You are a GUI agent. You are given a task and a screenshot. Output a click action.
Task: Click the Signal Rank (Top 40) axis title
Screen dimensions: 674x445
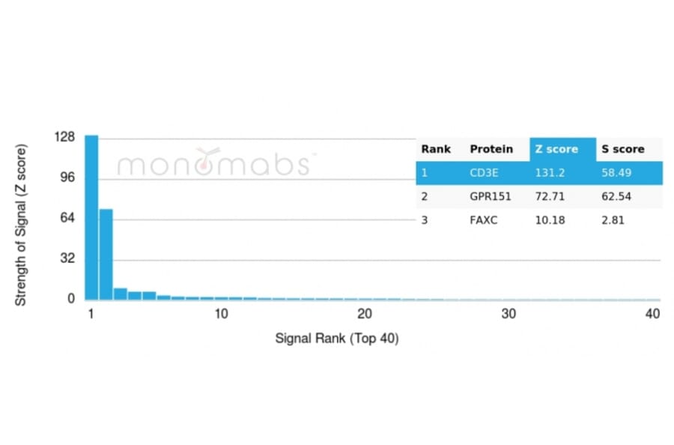click(337, 339)
